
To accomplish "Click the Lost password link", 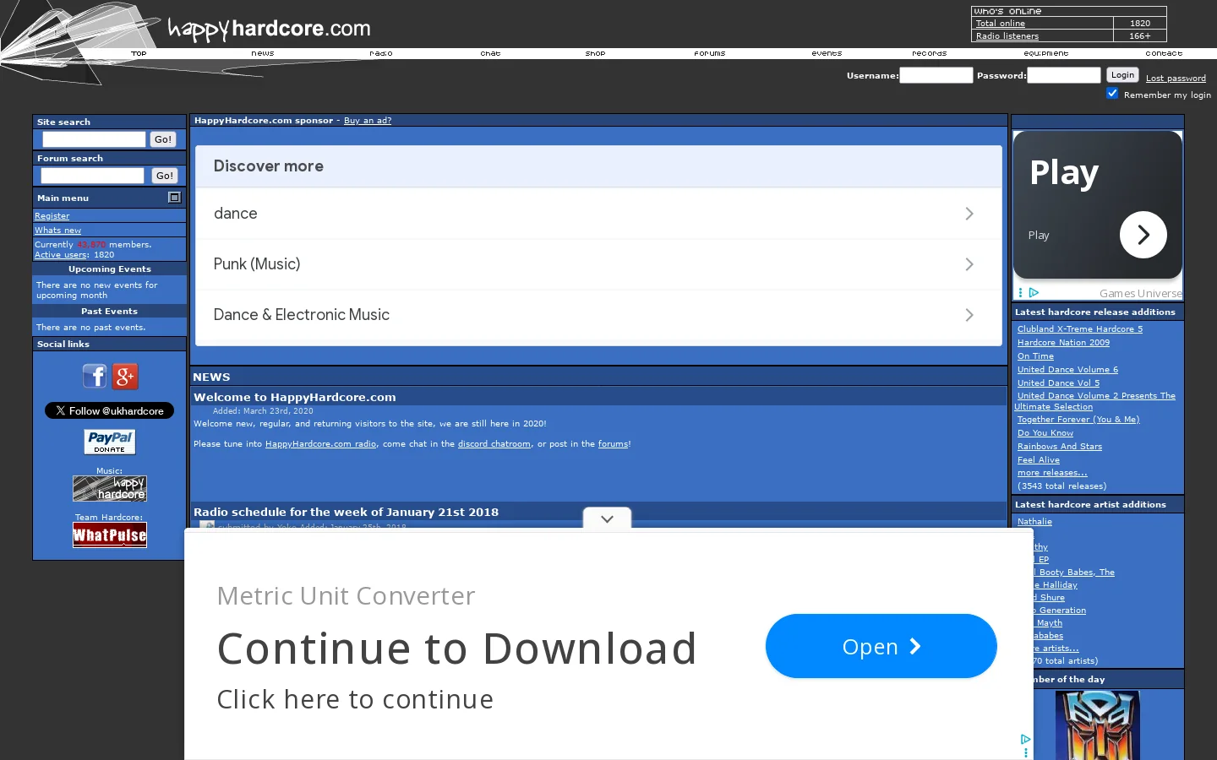I will tap(1176, 79).
